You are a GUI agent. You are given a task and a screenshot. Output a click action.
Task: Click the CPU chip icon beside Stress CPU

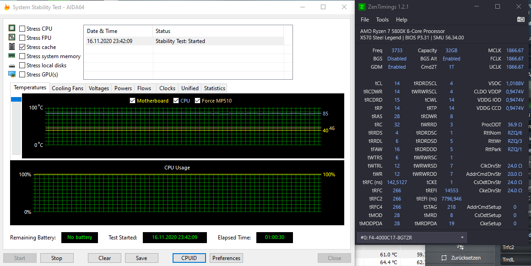click(x=12, y=28)
